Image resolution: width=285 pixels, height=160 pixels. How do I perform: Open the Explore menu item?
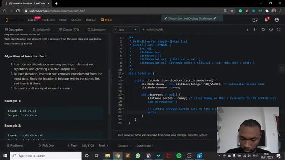coord(33,20)
